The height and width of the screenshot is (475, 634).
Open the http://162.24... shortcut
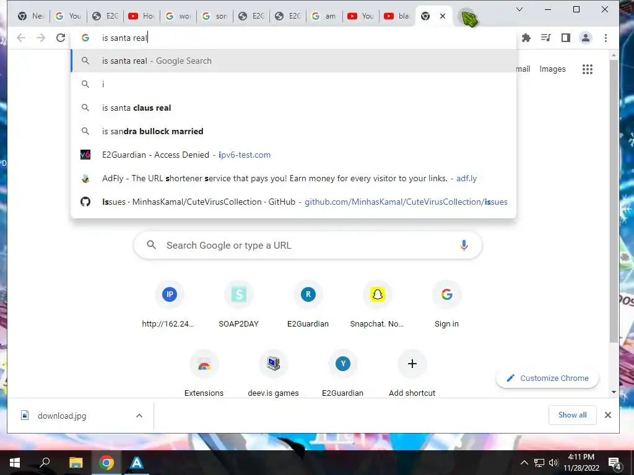click(x=170, y=304)
